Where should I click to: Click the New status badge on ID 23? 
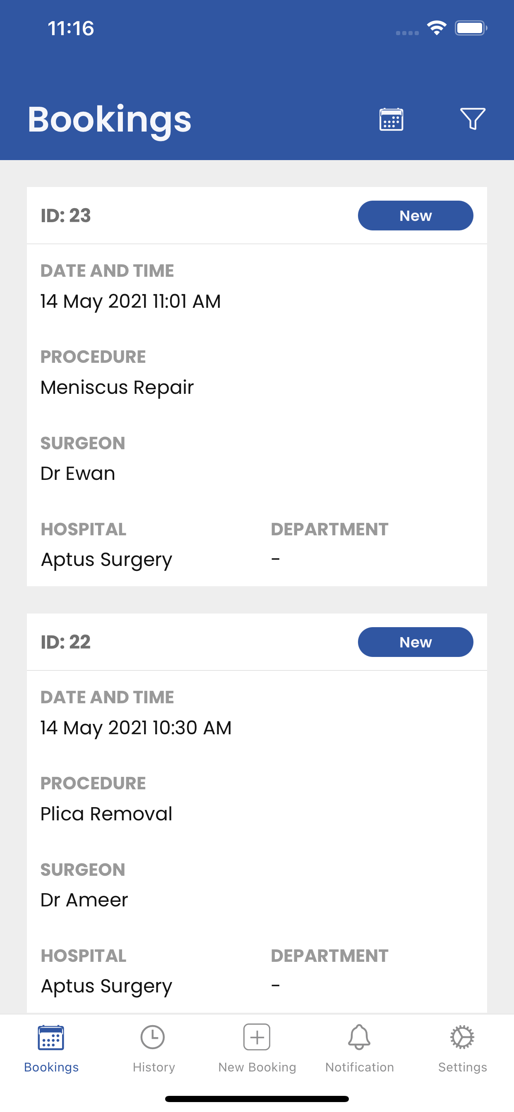pos(416,216)
